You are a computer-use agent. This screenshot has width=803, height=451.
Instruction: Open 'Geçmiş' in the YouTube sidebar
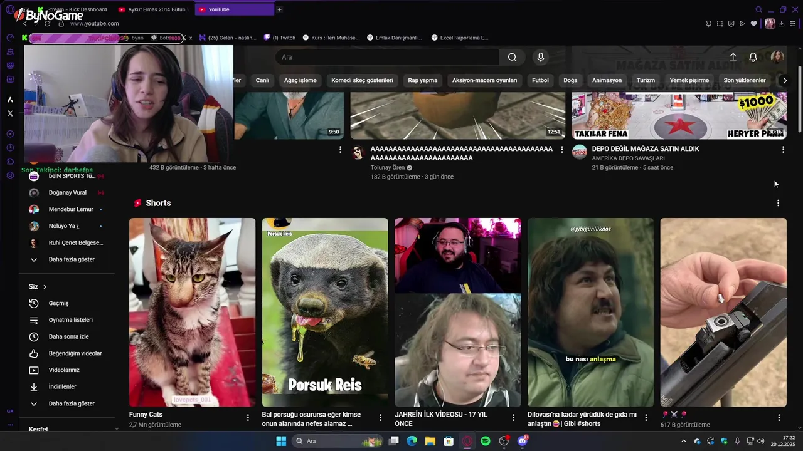(66, 303)
